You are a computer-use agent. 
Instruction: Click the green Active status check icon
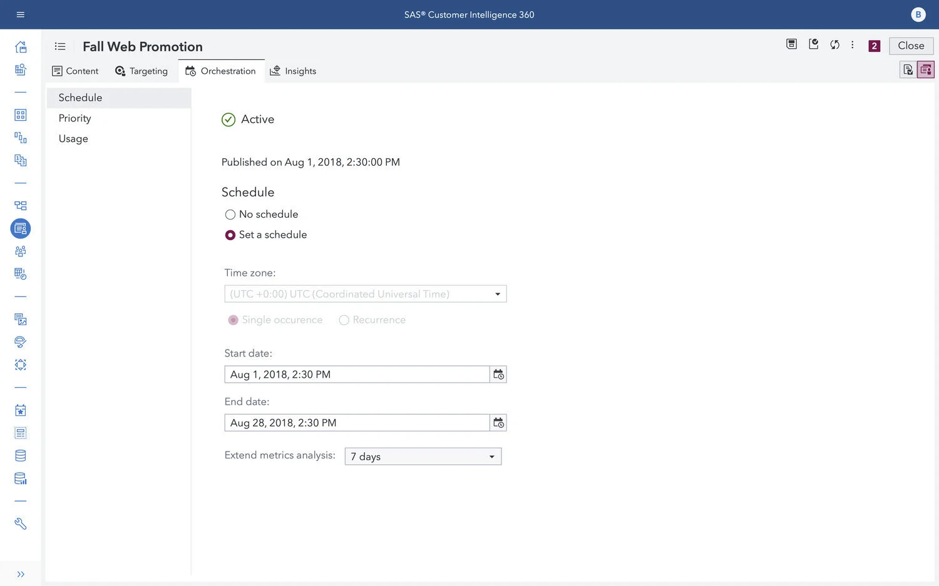[x=228, y=119]
